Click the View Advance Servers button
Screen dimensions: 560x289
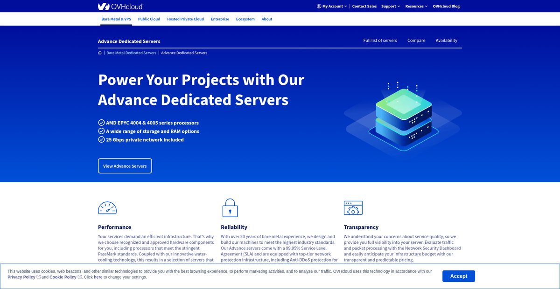coord(125,166)
